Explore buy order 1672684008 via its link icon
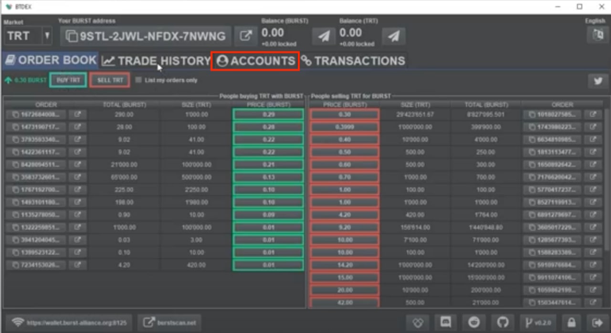Viewport: 611px width, 333px height. [77, 115]
